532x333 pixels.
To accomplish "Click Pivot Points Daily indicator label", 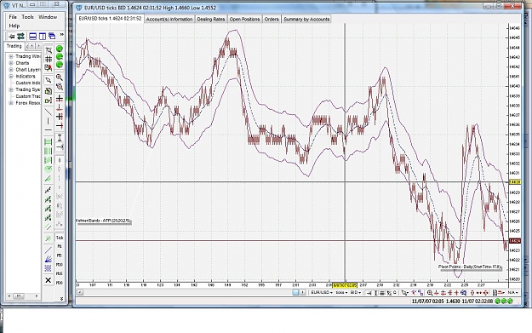I will pos(470,267).
